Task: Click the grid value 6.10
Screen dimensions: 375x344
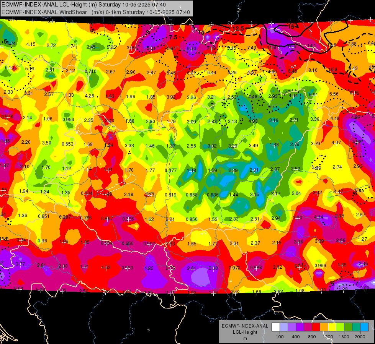Action: point(10,68)
